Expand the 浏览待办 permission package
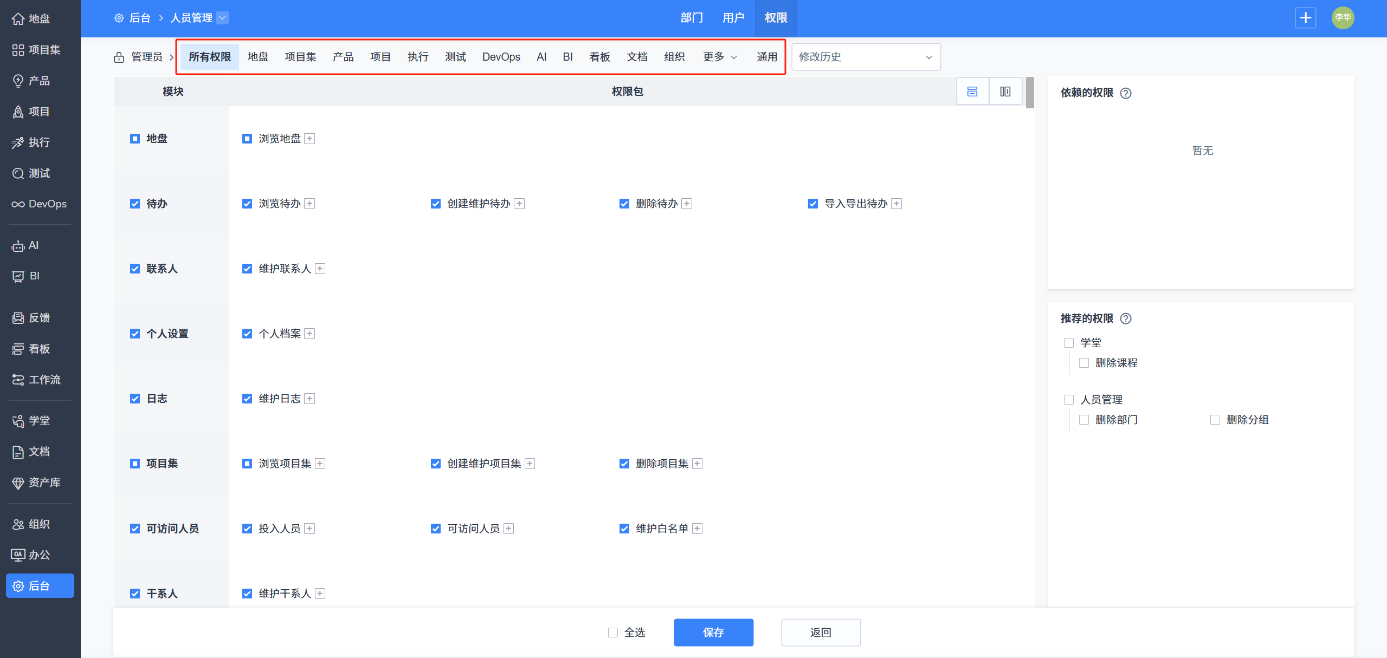Screen dimensions: 1387x658 click(x=309, y=204)
